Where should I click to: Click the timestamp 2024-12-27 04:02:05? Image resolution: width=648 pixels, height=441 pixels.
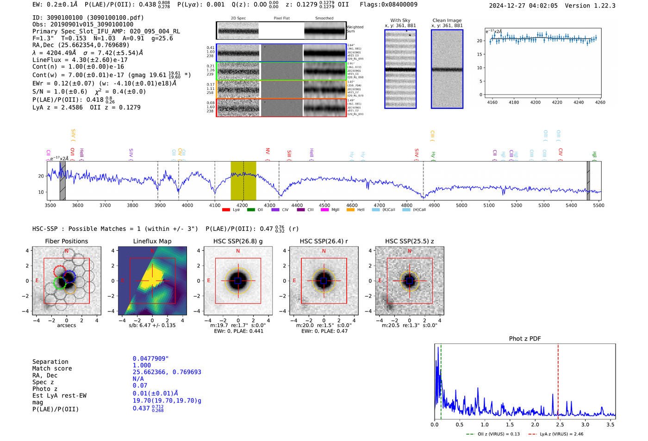523,6
